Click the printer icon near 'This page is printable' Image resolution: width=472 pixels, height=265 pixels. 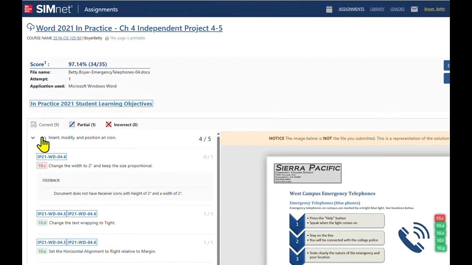(x=107, y=38)
